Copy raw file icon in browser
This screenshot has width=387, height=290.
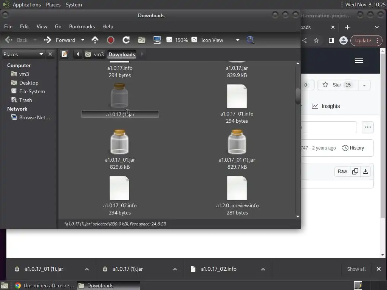pos(355,171)
